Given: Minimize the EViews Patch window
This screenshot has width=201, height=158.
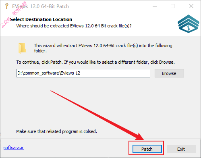Looking at the screenshot, I should pyautogui.click(x=155, y=6).
